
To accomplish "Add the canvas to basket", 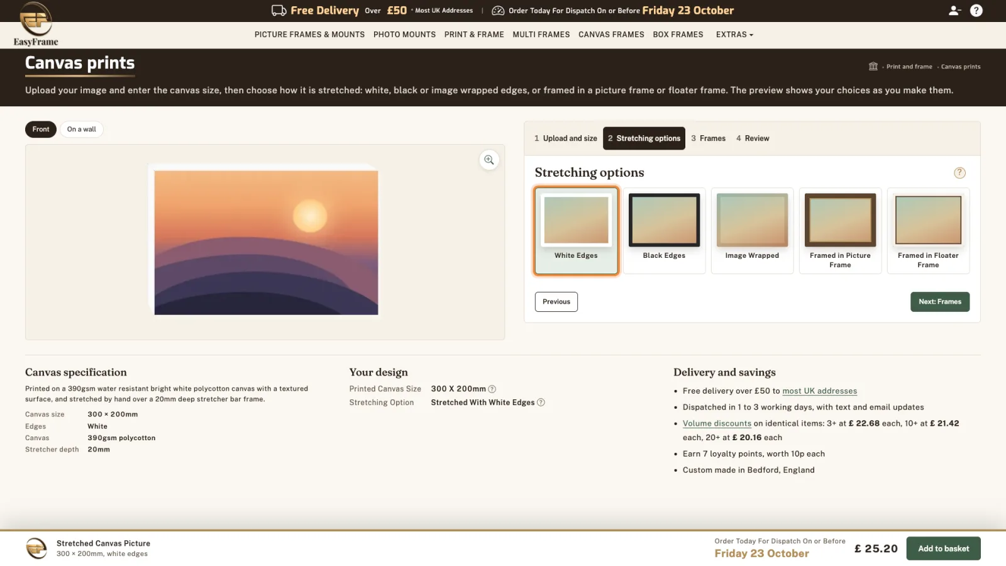I will tap(943, 549).
